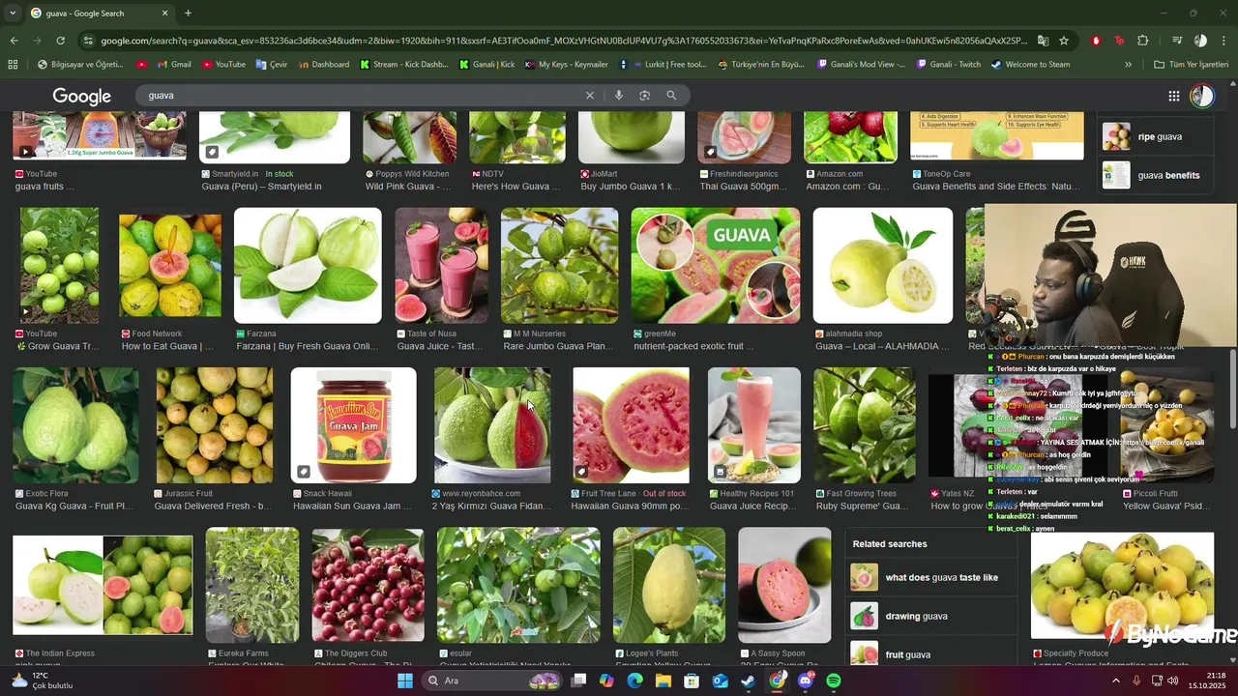Open the Gmail bookmark

pos(173,65)
